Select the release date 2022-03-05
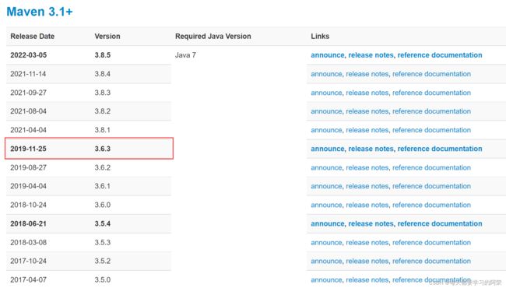This screenshot has width=506, height=288. [28, 55]
